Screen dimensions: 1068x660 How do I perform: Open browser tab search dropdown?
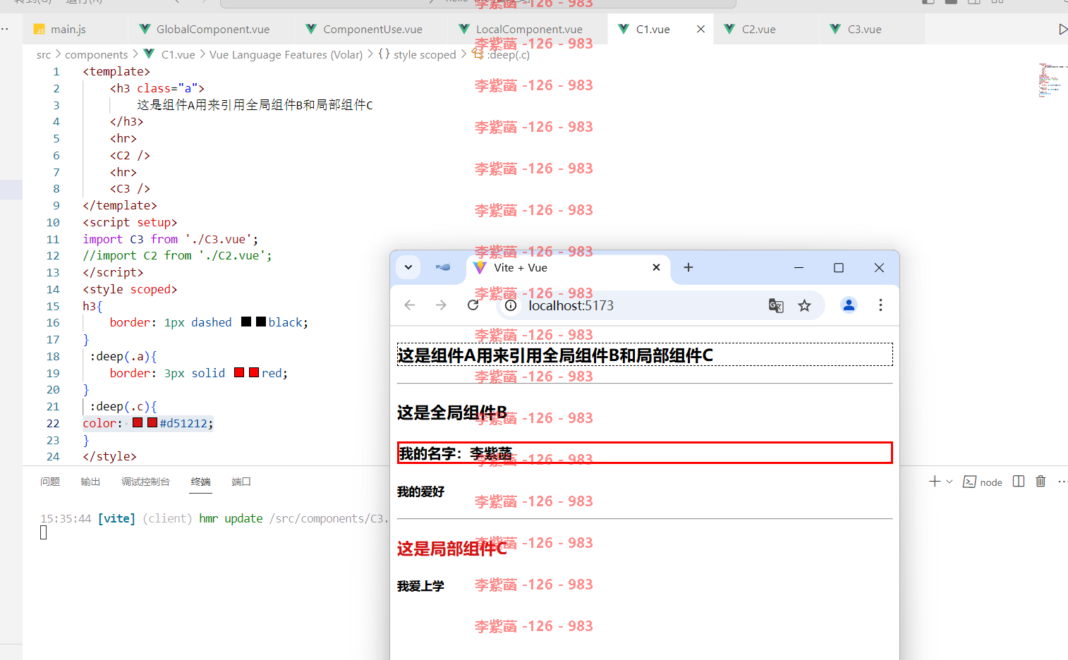click(x=408, y=267)
